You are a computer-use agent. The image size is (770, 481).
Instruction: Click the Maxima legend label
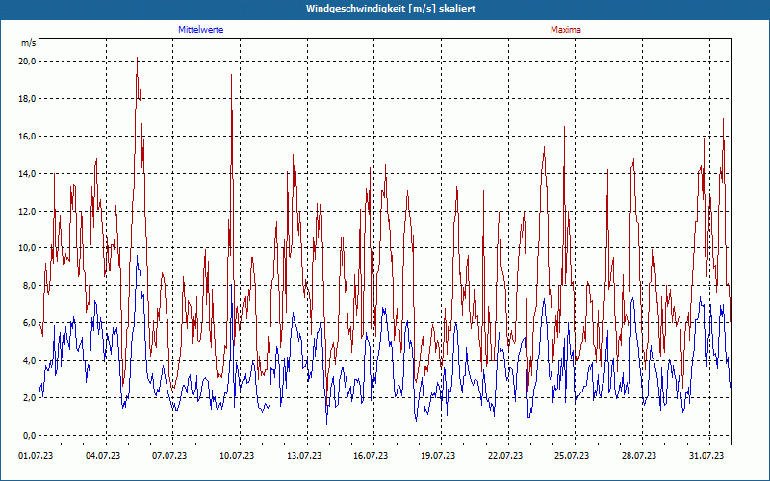[x=566, y=30]
